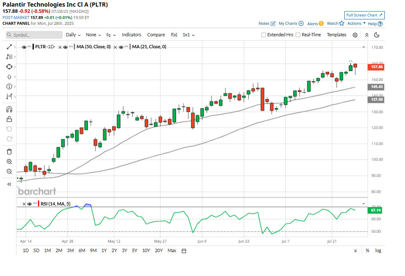Toggle the magnet snap mode
Image resolution: width=405 pixels, height=276 pixels.
(9, 109)
